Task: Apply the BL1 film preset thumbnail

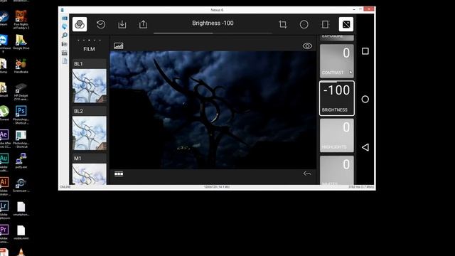Action: pos(90,85)
